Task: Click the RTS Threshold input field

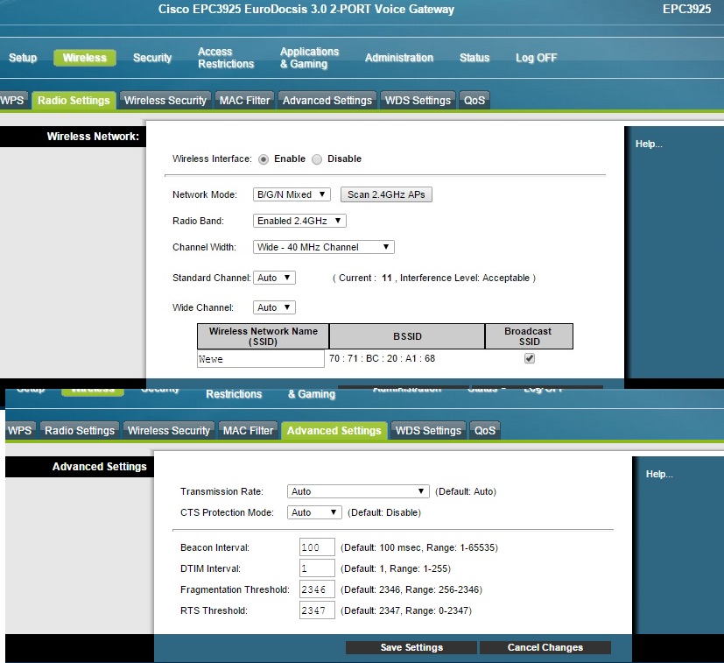Action: (x=317, y=610)
